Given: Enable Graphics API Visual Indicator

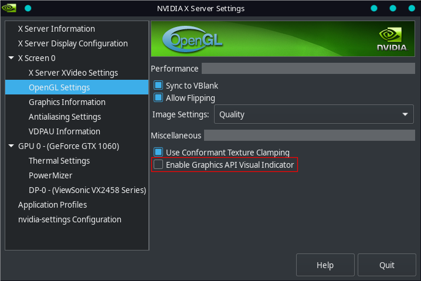Looking at the screenshot, I should point(158,164).
